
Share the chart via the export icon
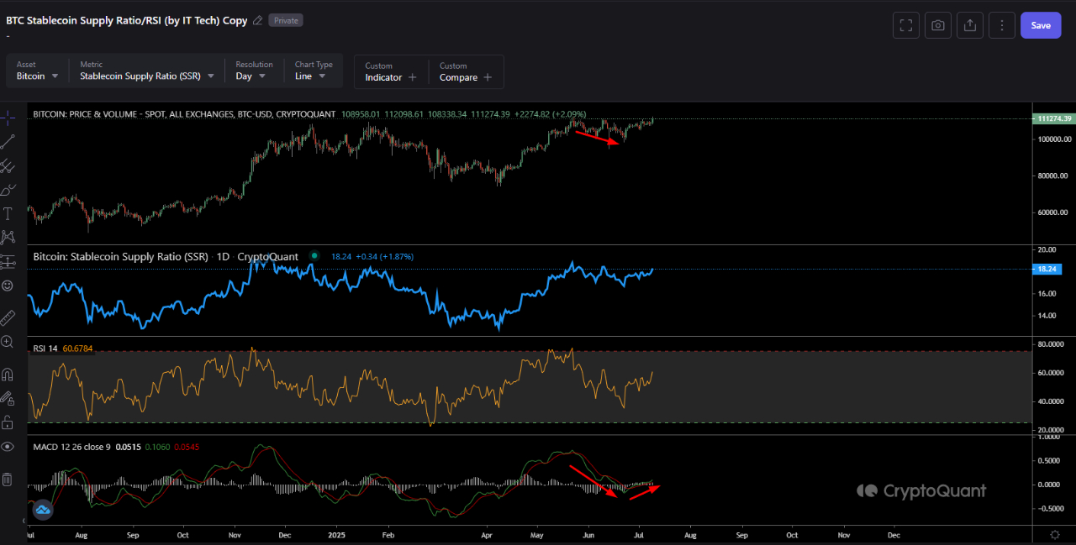[x=969, y=24]
